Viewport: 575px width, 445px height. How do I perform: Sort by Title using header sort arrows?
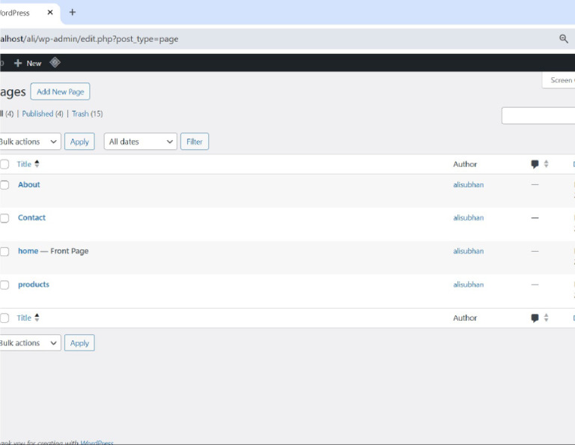[x=37, y=164]
